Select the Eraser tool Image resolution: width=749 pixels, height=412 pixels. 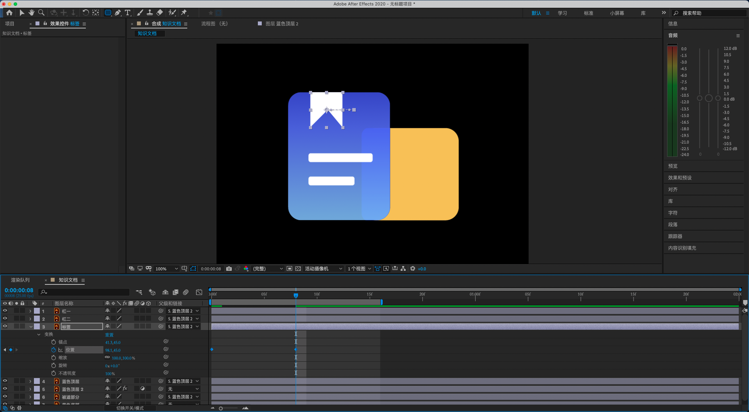tap(160, 13)
